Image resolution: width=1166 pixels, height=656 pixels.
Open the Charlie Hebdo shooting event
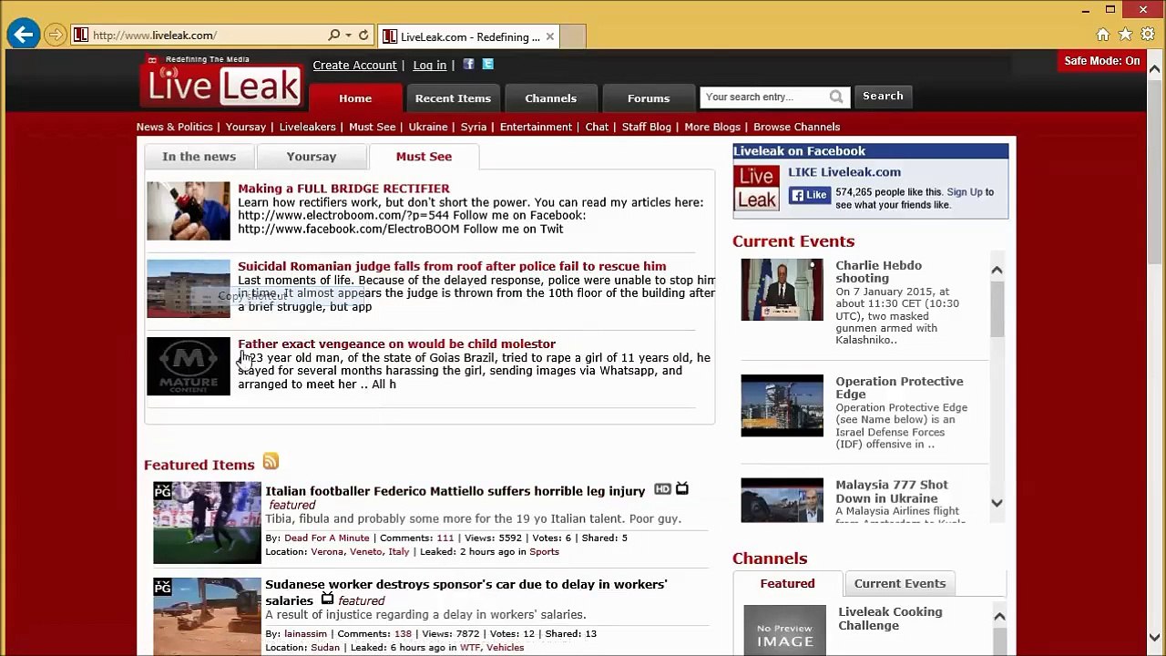pyautogui.click(x=878, y=272)
